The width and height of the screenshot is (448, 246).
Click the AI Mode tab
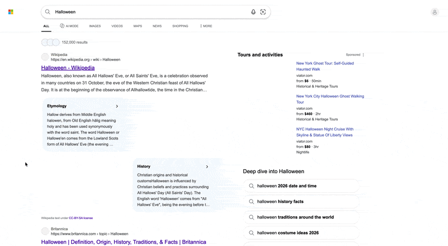pyautogui.click(x=69, y=26)
